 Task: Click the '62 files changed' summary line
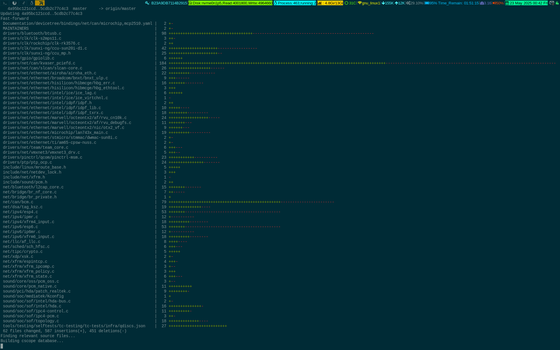click(65, 331)
